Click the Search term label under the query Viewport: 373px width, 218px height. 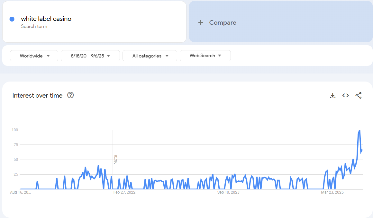click(34, 26)
